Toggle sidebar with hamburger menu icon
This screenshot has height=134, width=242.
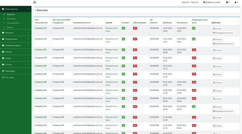click(35, 2)
